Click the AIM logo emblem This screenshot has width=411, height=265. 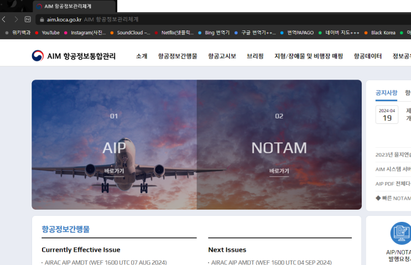click(x=38, y=56)
